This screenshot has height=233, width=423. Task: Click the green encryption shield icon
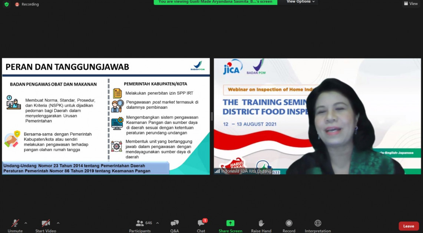(x=6, y=4)
